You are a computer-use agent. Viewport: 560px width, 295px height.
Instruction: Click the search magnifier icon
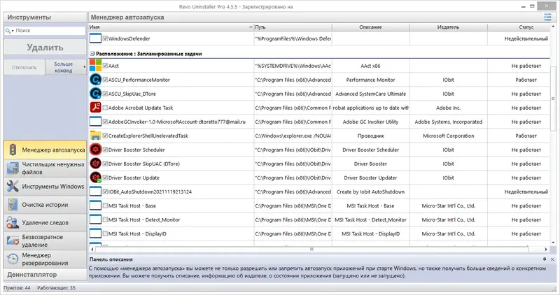(8, 31)
